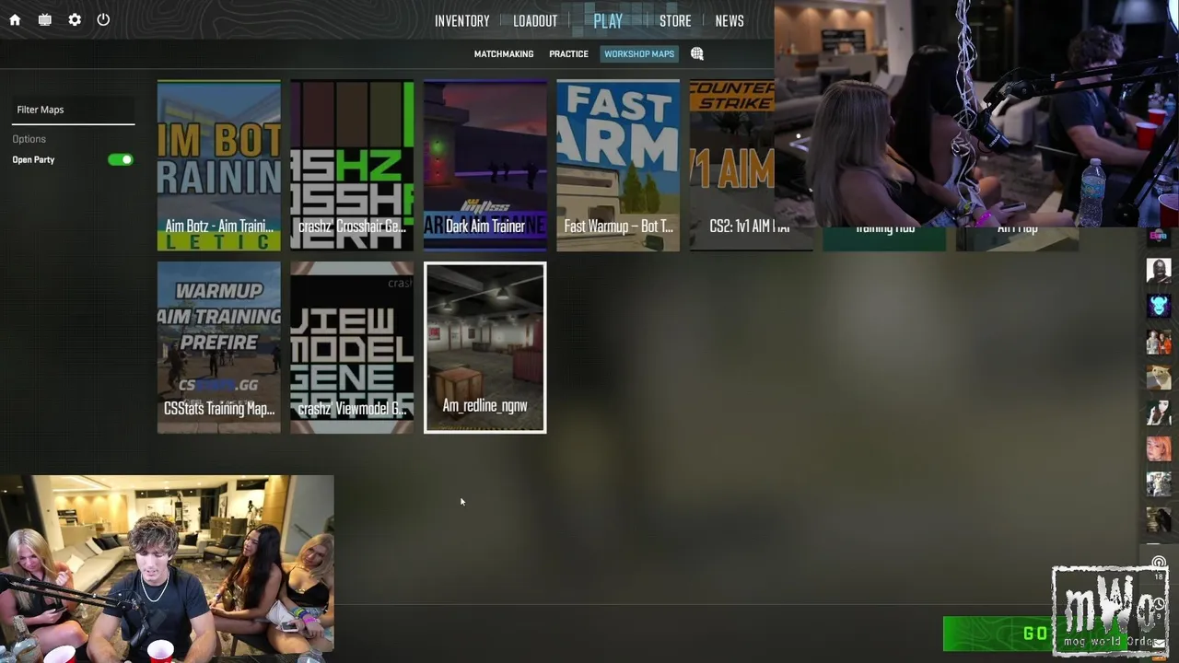The height and width of the screenshot is (663, 1179).
Task: Select the two-people friend avatar
Action: [1158, 342]
